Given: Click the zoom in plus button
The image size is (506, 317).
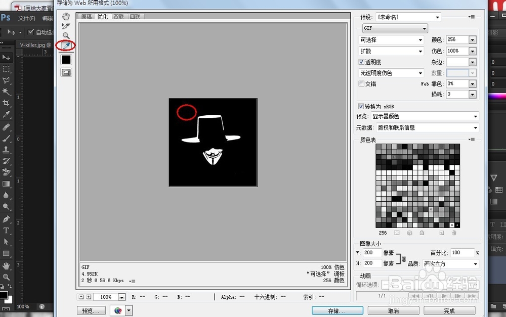Looking at the screenshot, I should 89,297.
